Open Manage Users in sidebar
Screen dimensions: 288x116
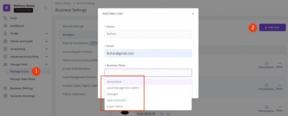pos(19,71)
